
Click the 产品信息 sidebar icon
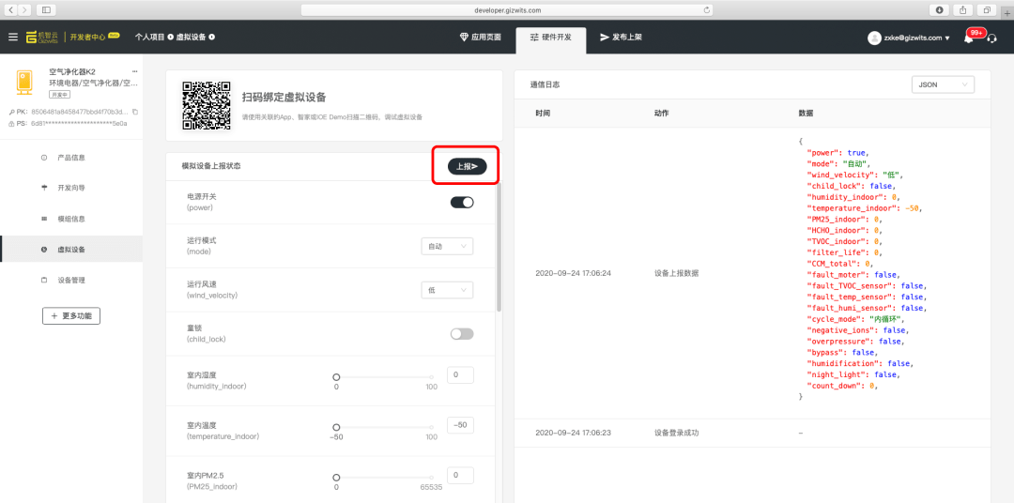click(44, 157)
